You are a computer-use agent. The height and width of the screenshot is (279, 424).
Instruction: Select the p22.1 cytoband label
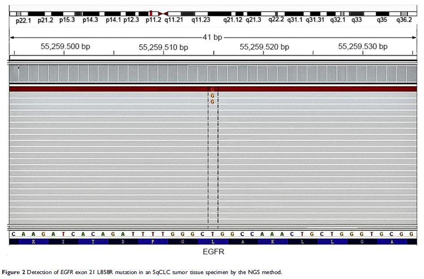(x=24, y=20)
